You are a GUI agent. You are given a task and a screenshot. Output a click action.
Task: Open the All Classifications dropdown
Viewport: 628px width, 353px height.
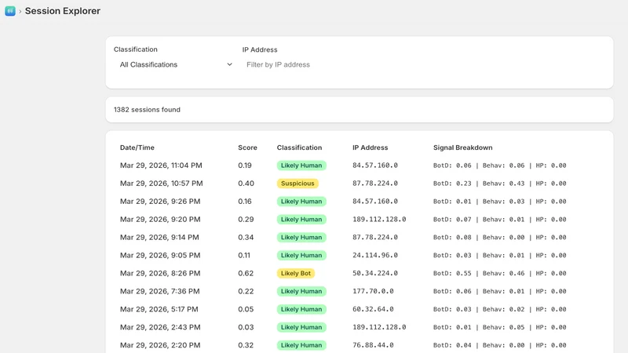pyautogui.click(x=175, y=64)
